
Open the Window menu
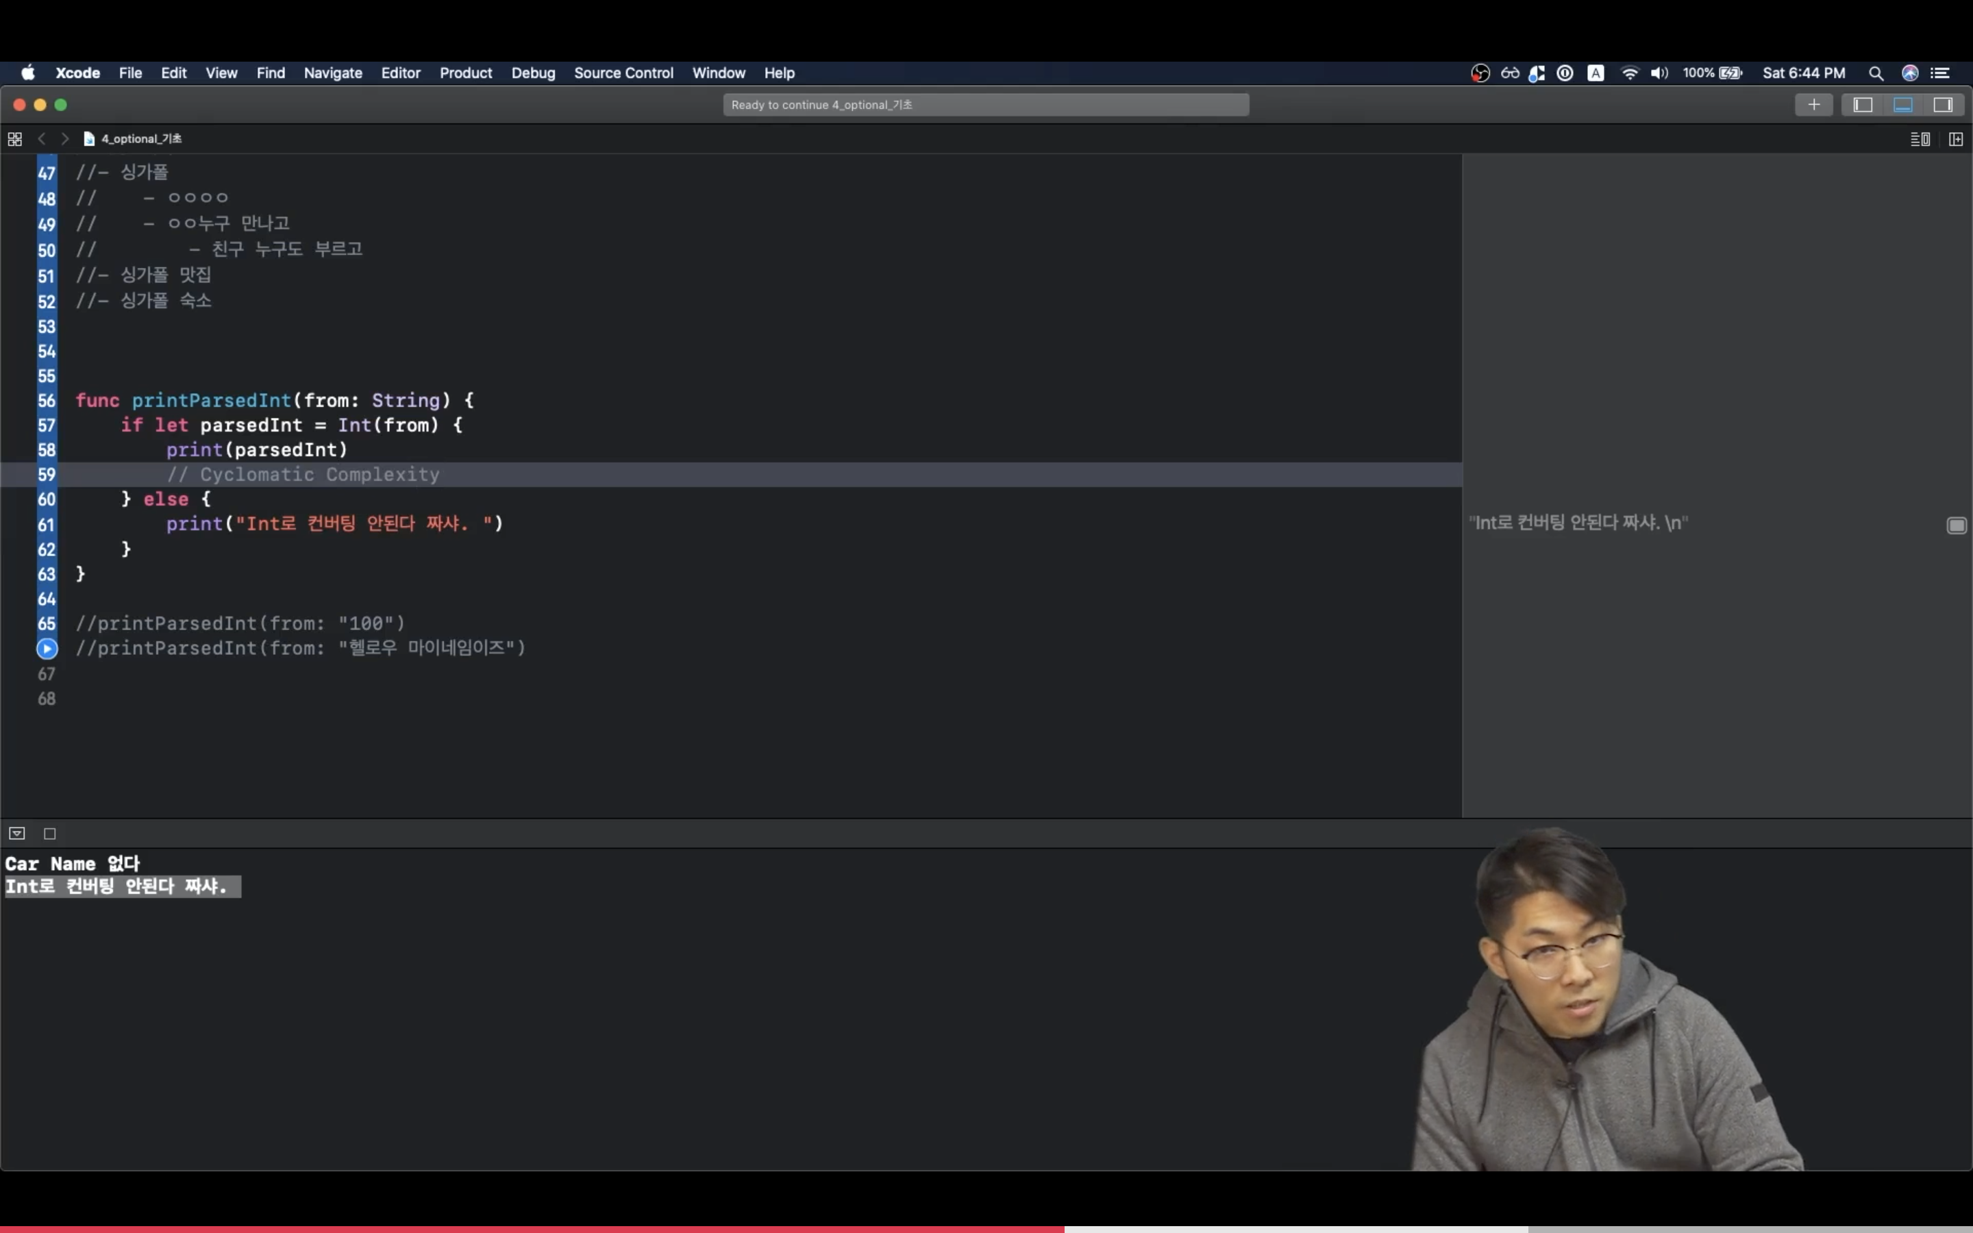click(x=718, y=73)
